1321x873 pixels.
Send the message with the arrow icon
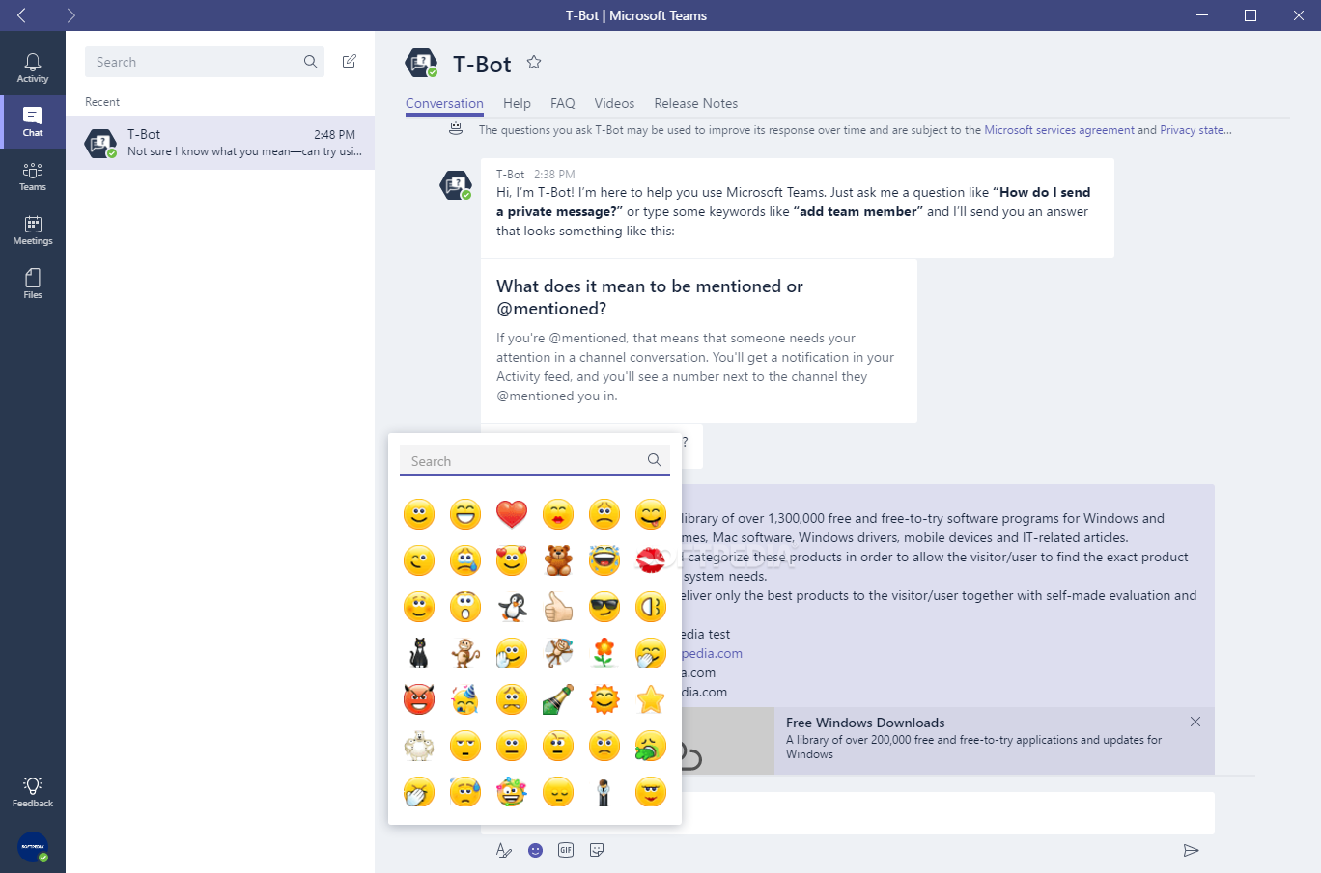point(1191,850)
